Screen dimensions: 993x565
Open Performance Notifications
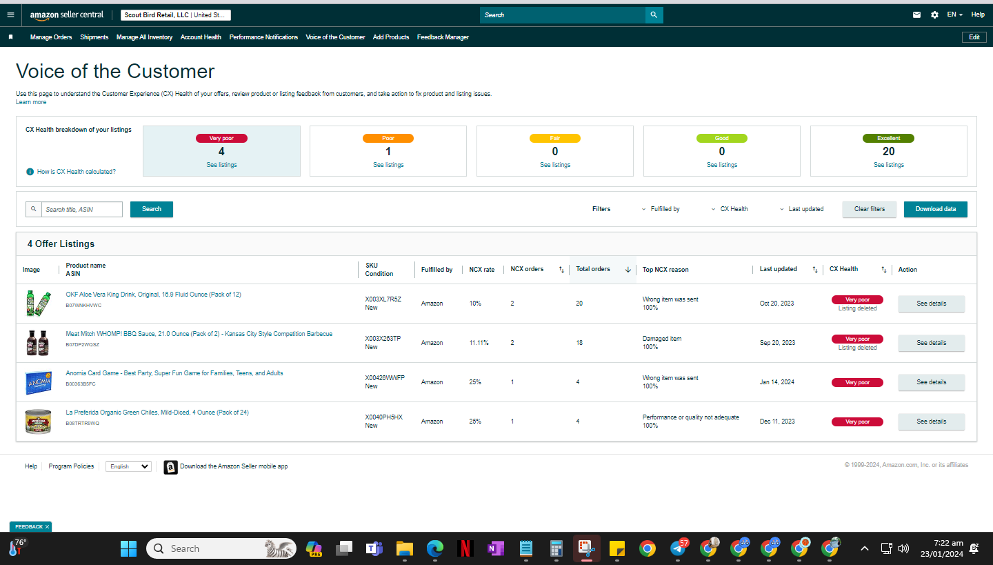coord(263,37)
